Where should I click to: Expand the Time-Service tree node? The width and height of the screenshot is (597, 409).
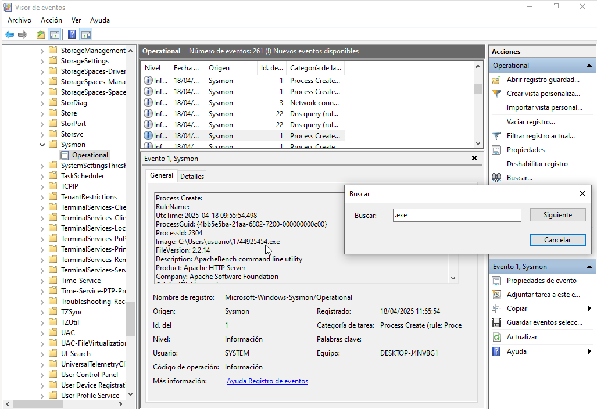tap(42, 281)
